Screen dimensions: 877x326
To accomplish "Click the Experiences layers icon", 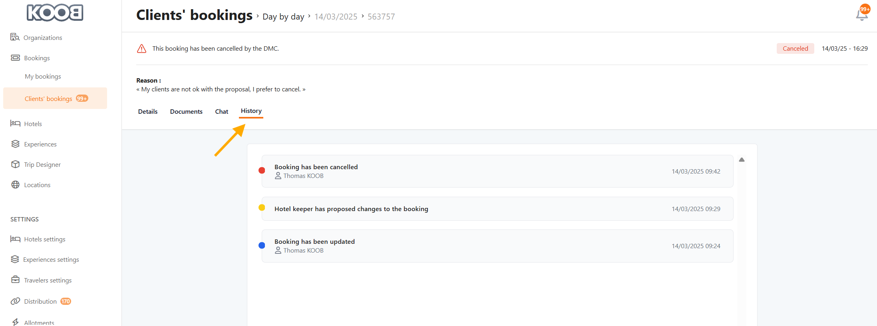I will [15, 144].
